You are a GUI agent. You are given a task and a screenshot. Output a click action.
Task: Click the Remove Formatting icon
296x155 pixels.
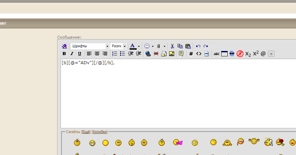click(x=64, y=46)
